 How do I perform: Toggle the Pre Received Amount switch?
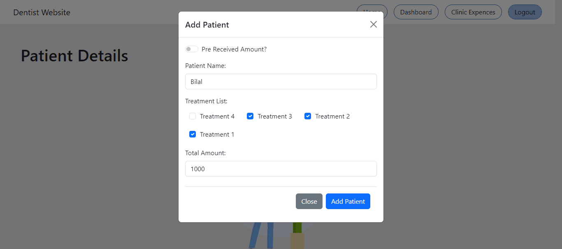point(192,49)
